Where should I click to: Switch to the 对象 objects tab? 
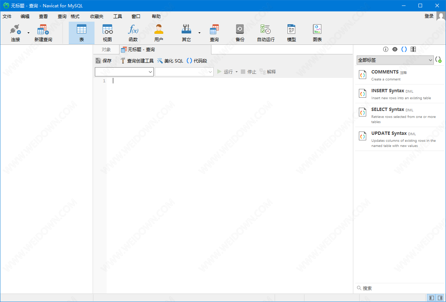tap(106, 50)
